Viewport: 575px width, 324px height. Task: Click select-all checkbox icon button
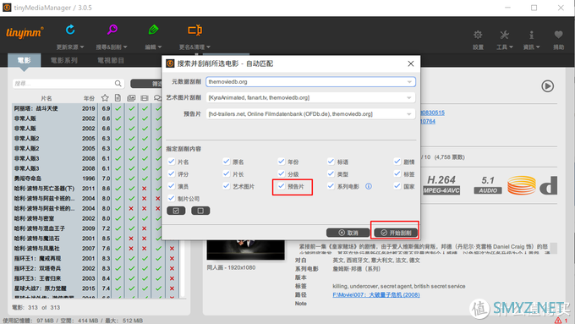click(x=176, y=211)
